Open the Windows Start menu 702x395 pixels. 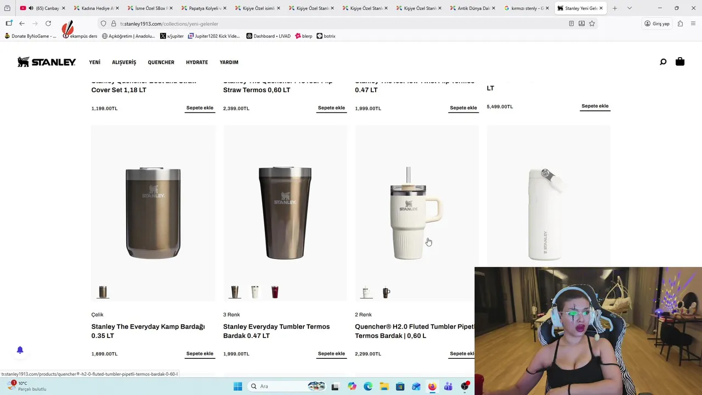pos(237,386)
